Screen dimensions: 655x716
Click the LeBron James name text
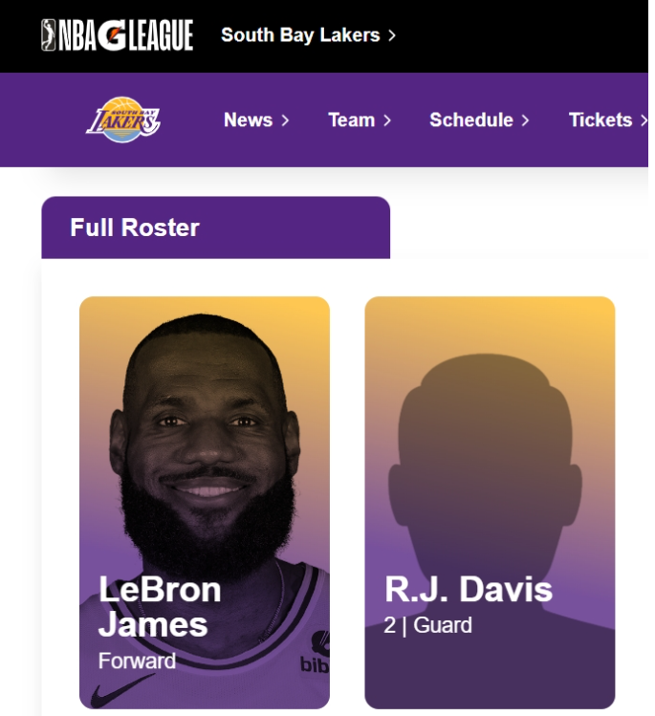pyautogui.click(x=160, y=606)
